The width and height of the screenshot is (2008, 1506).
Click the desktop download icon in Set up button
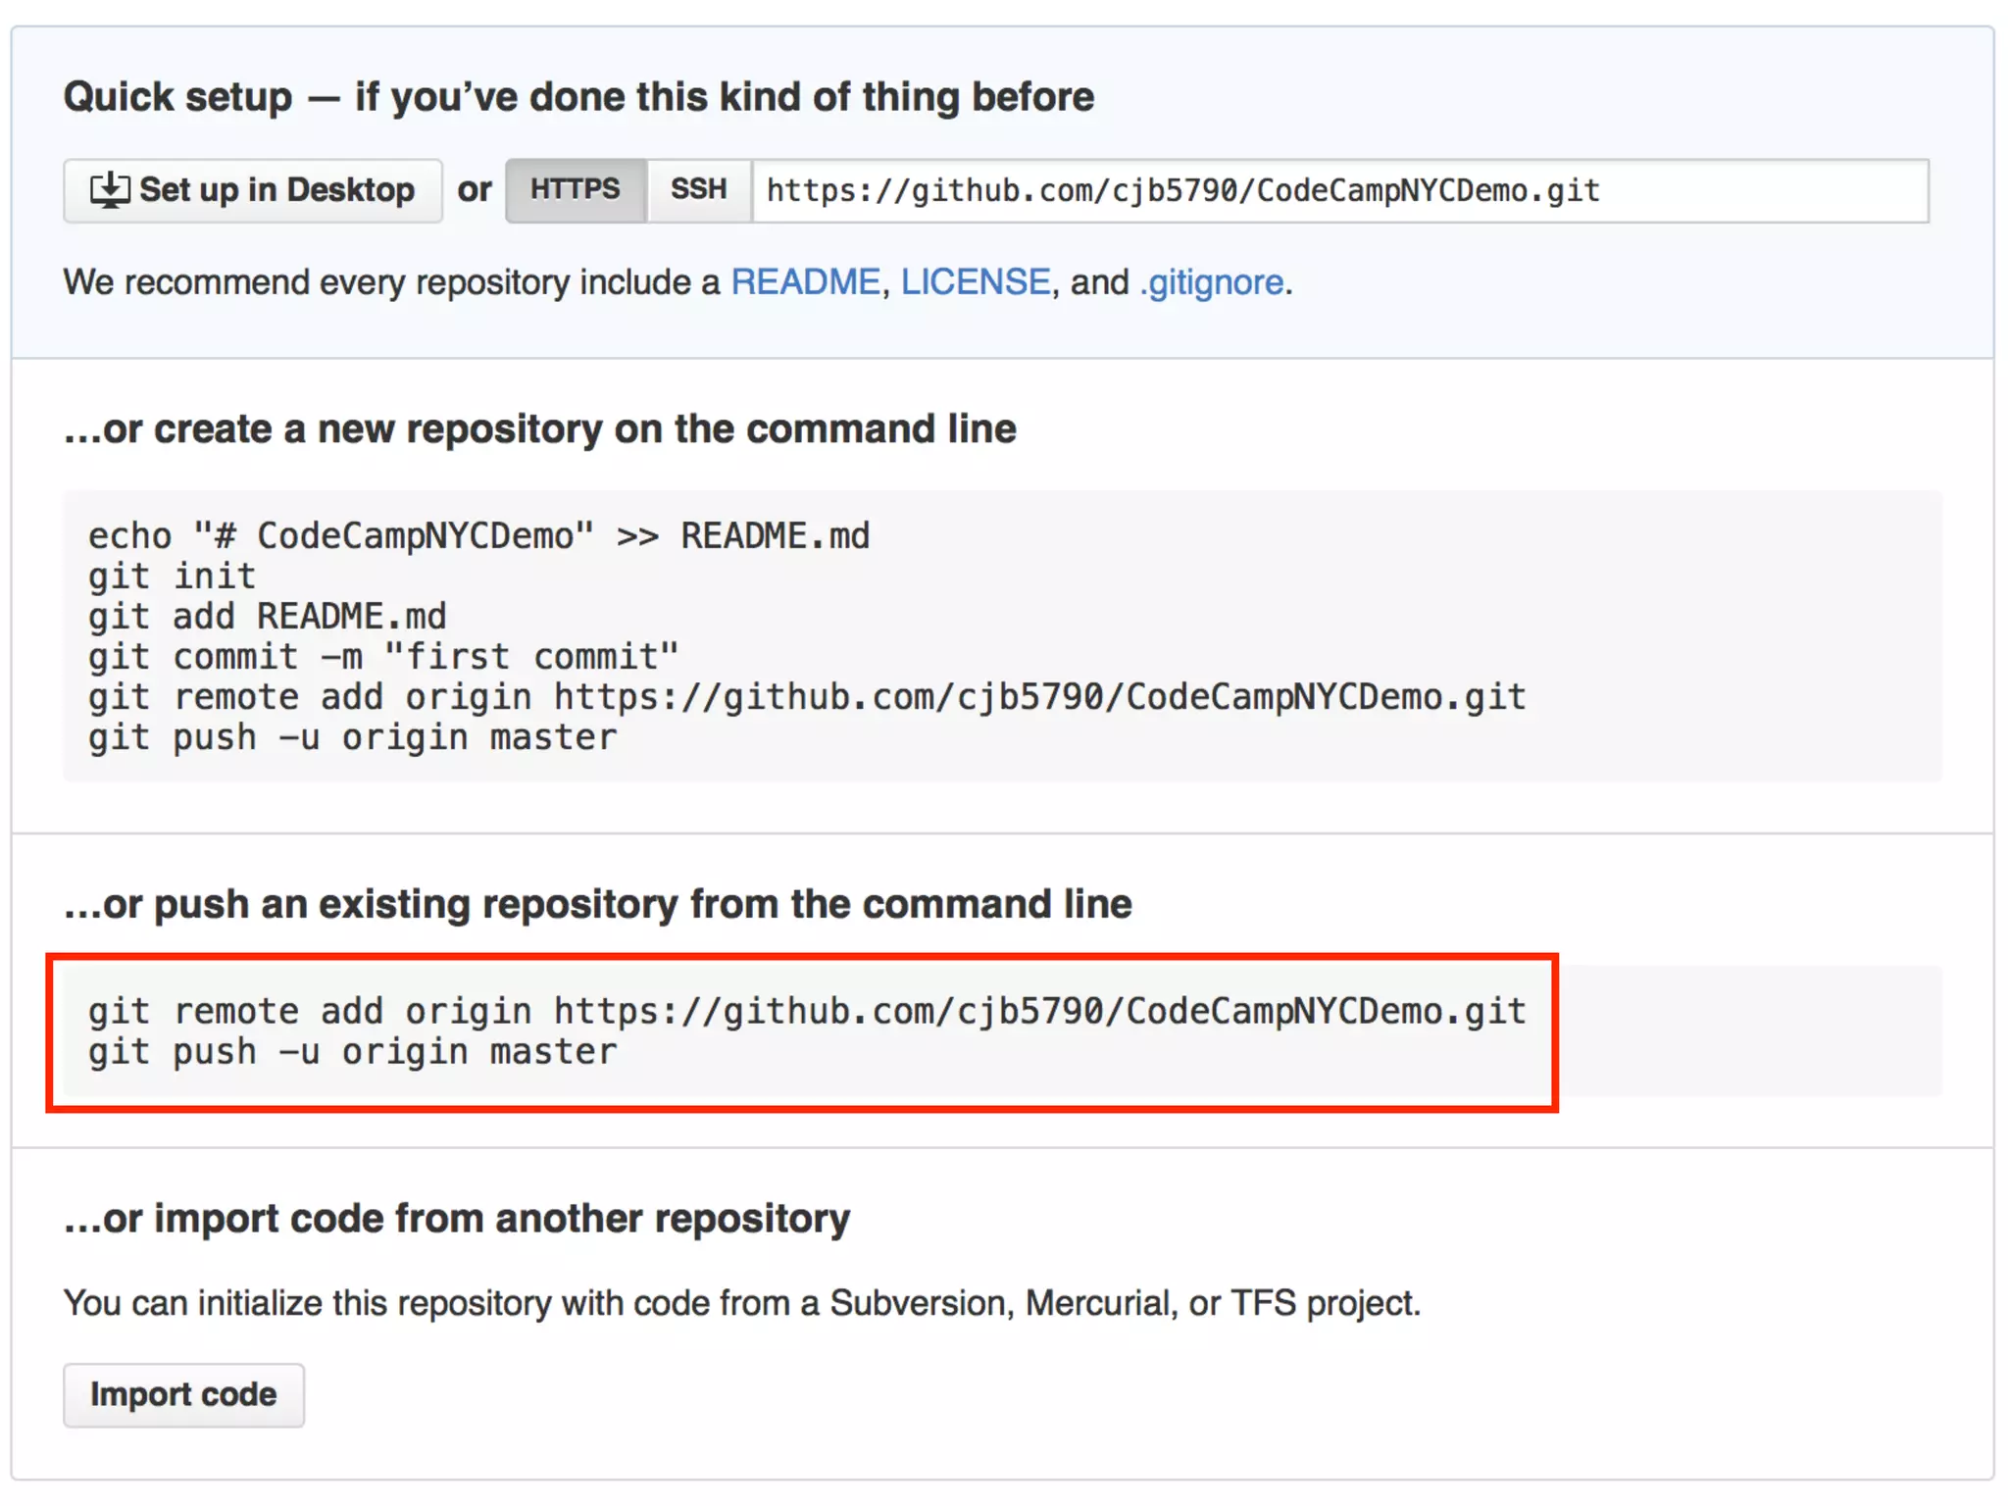[x=110, y=190]
